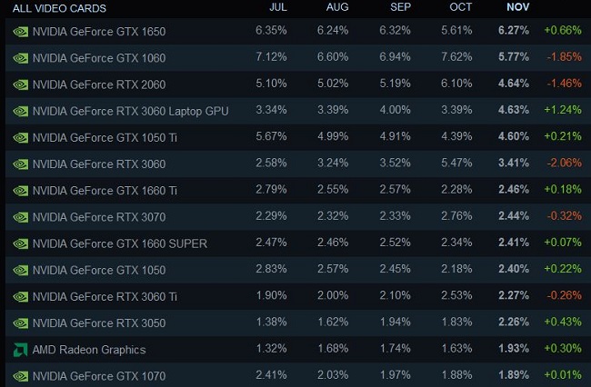Image resolution: width=591 pixels, height=387 pixels.
Task: Click NVIDIA logo beside GTX 1070
Action: click(x=20, y=376)
